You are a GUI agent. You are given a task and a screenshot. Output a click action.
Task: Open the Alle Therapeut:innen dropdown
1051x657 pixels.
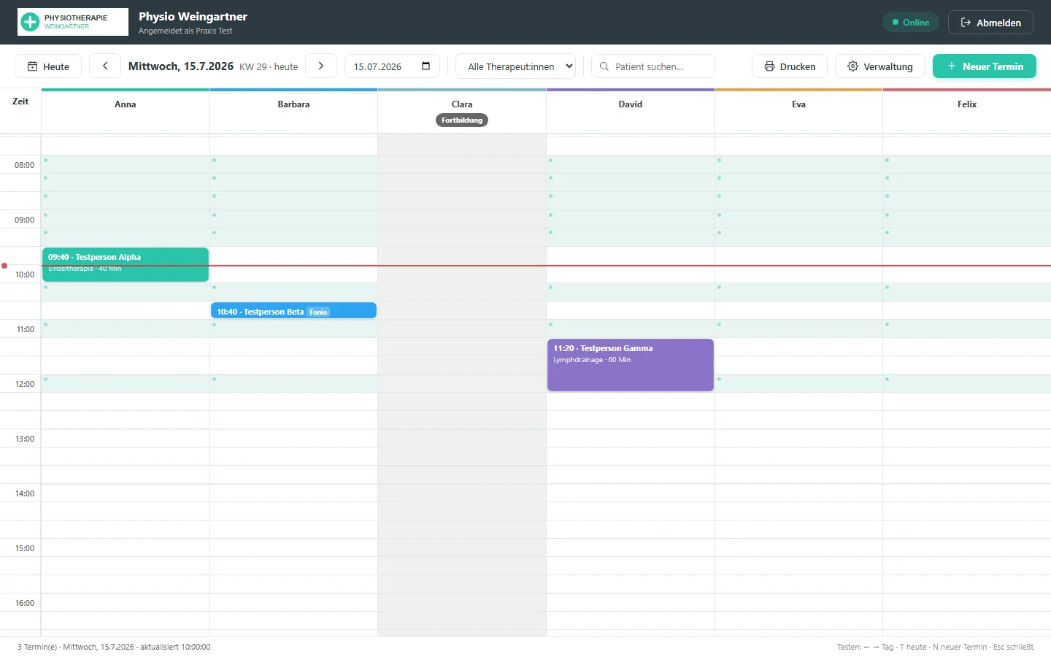[515, 66]
